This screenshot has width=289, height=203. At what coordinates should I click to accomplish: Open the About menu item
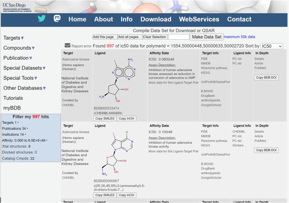coord(104,19)
